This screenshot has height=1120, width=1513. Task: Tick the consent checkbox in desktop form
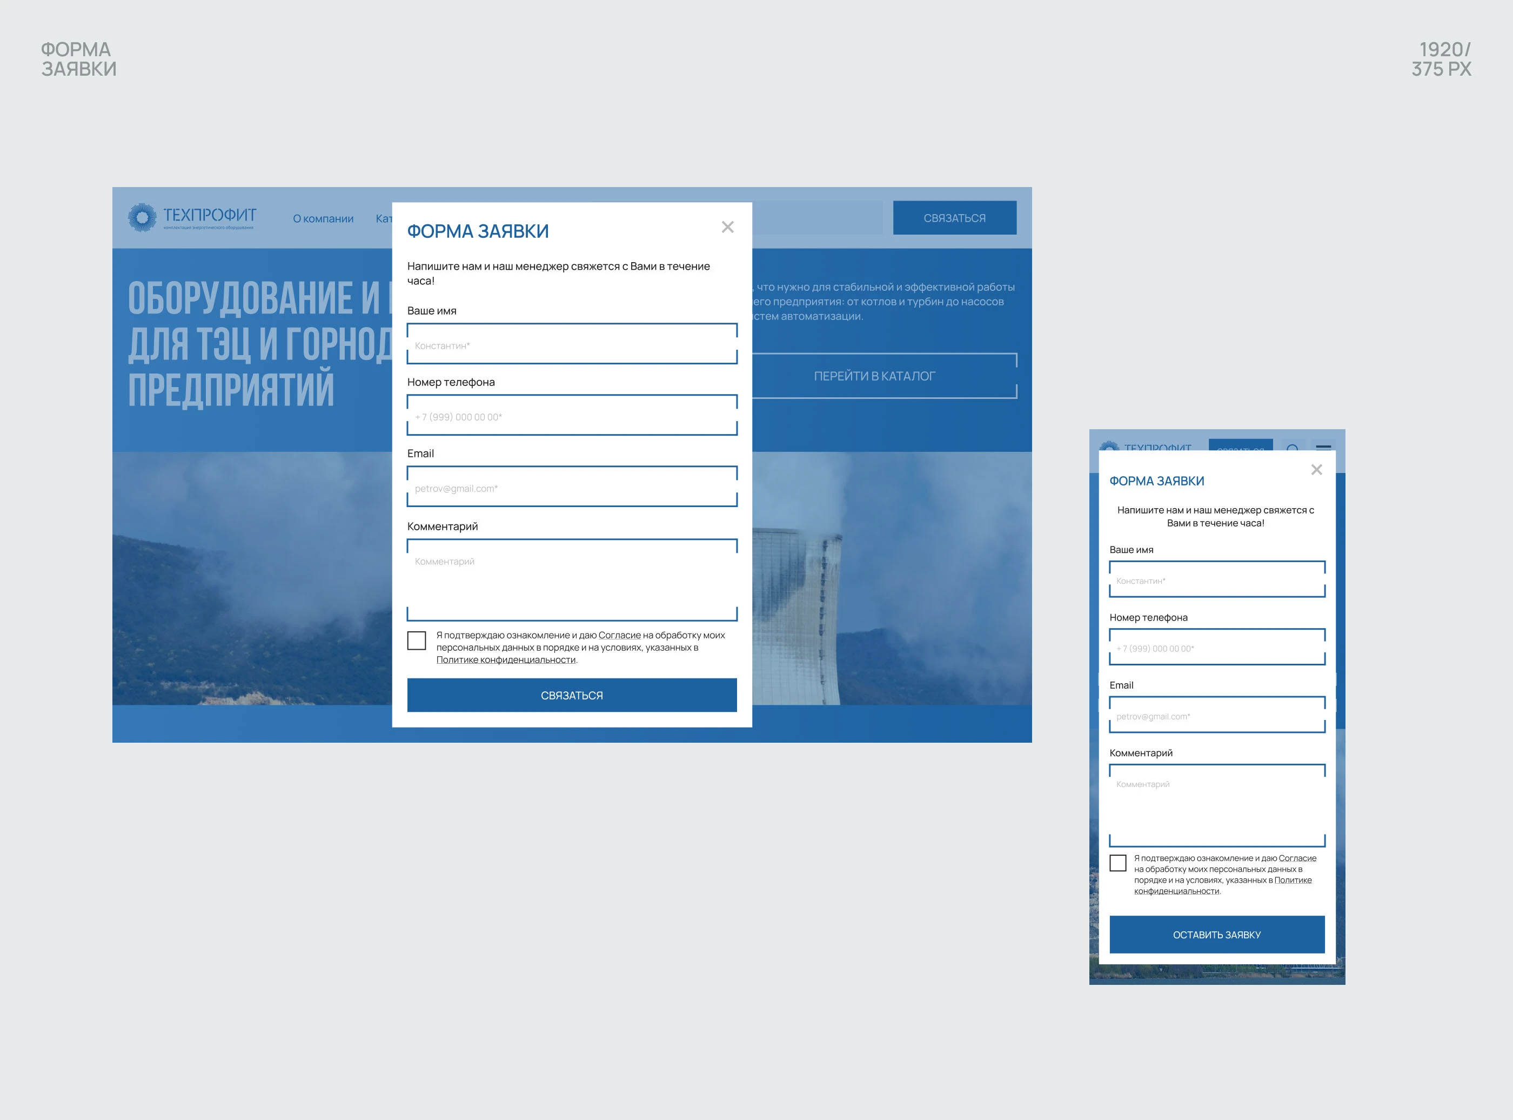[417, 641]
